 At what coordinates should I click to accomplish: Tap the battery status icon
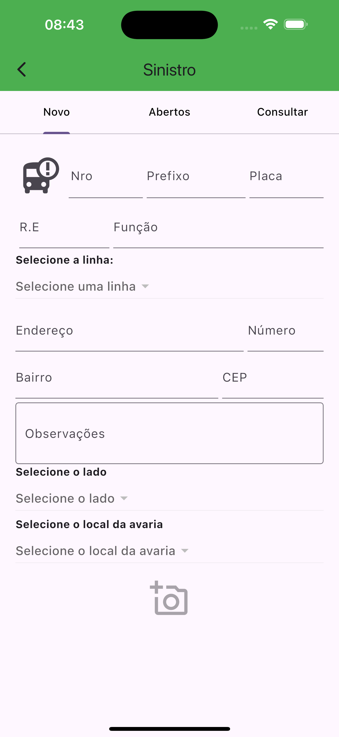(x=296, y=24)
